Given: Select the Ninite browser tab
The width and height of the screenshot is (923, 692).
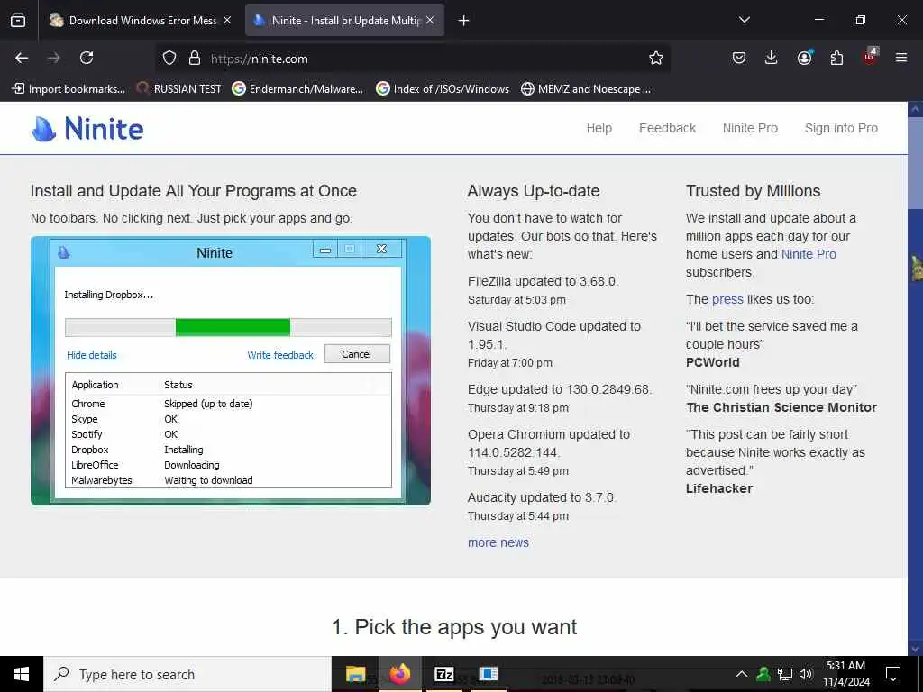Looking at the screenshot, I should pos(344,20).
